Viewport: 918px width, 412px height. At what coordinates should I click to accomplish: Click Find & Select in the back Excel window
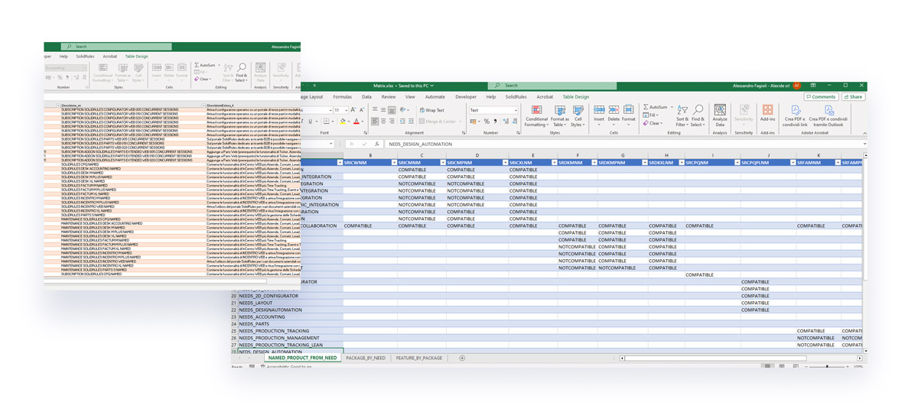click(241, 72)
